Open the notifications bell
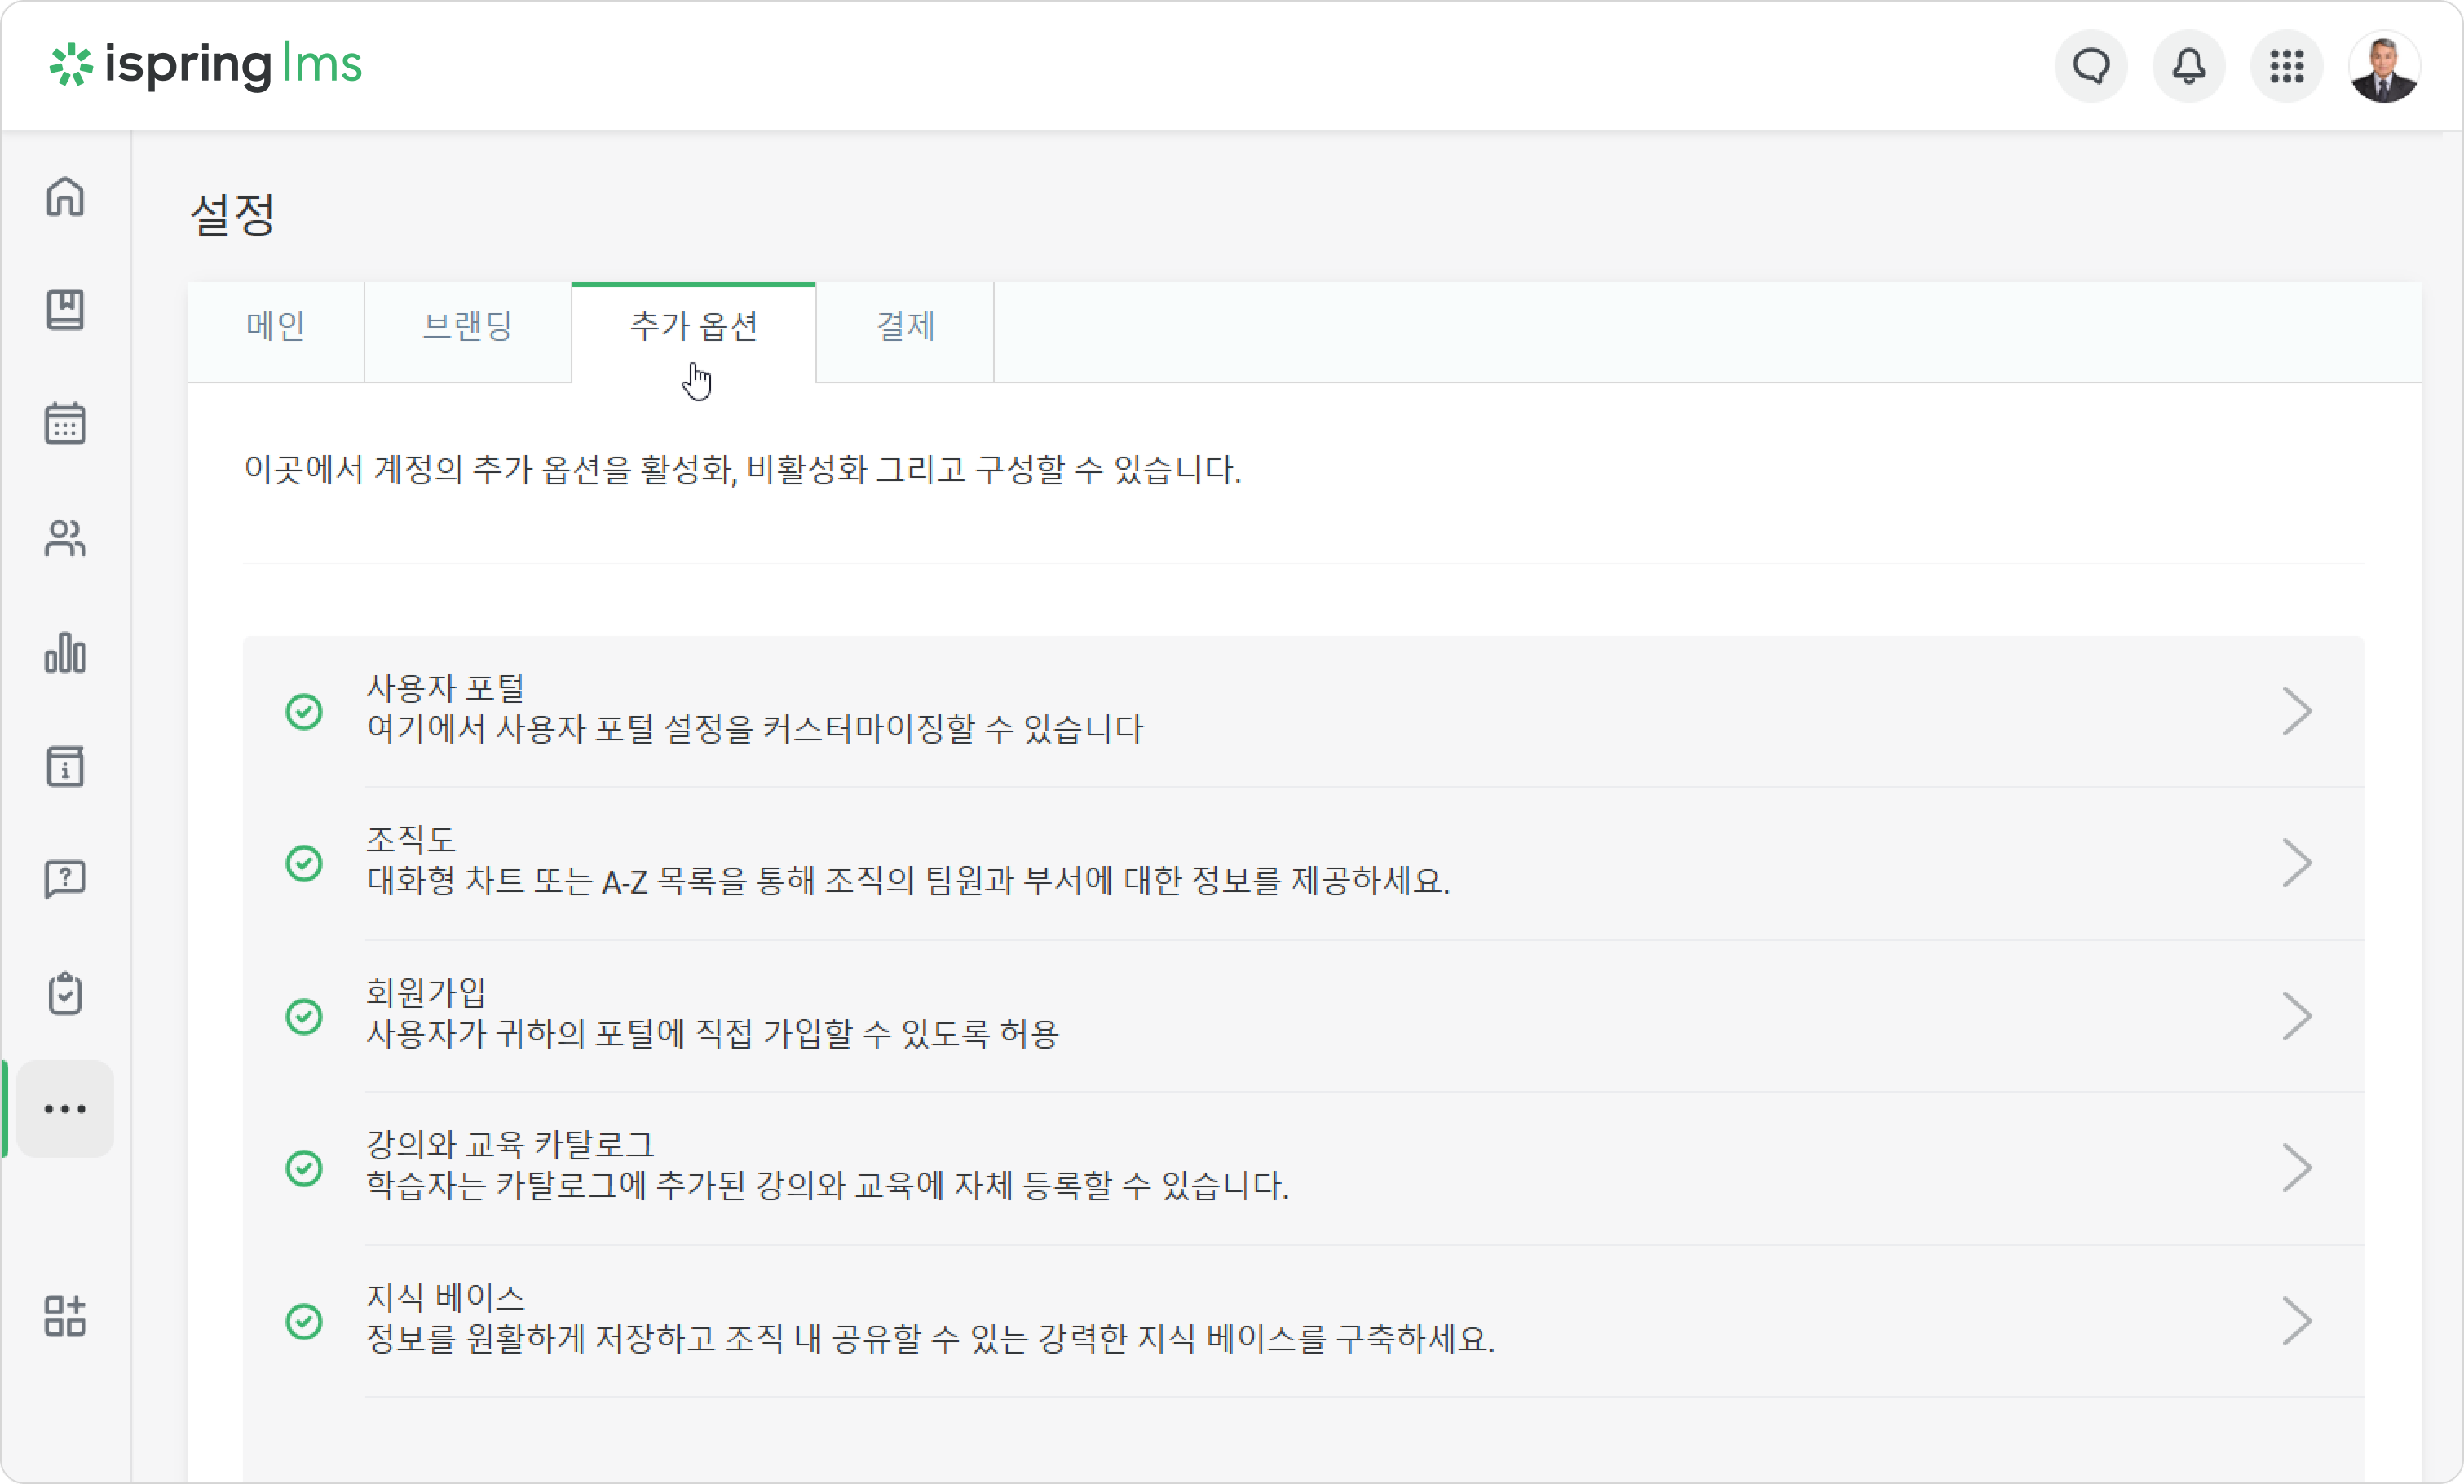This screenshot has width=2464, height=1484. point(2188,66)
